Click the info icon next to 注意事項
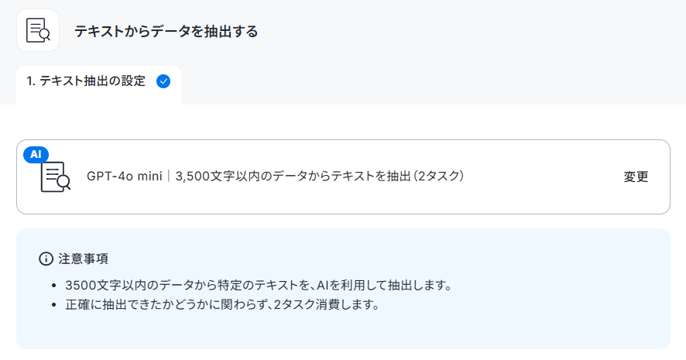 click(46, 259)
